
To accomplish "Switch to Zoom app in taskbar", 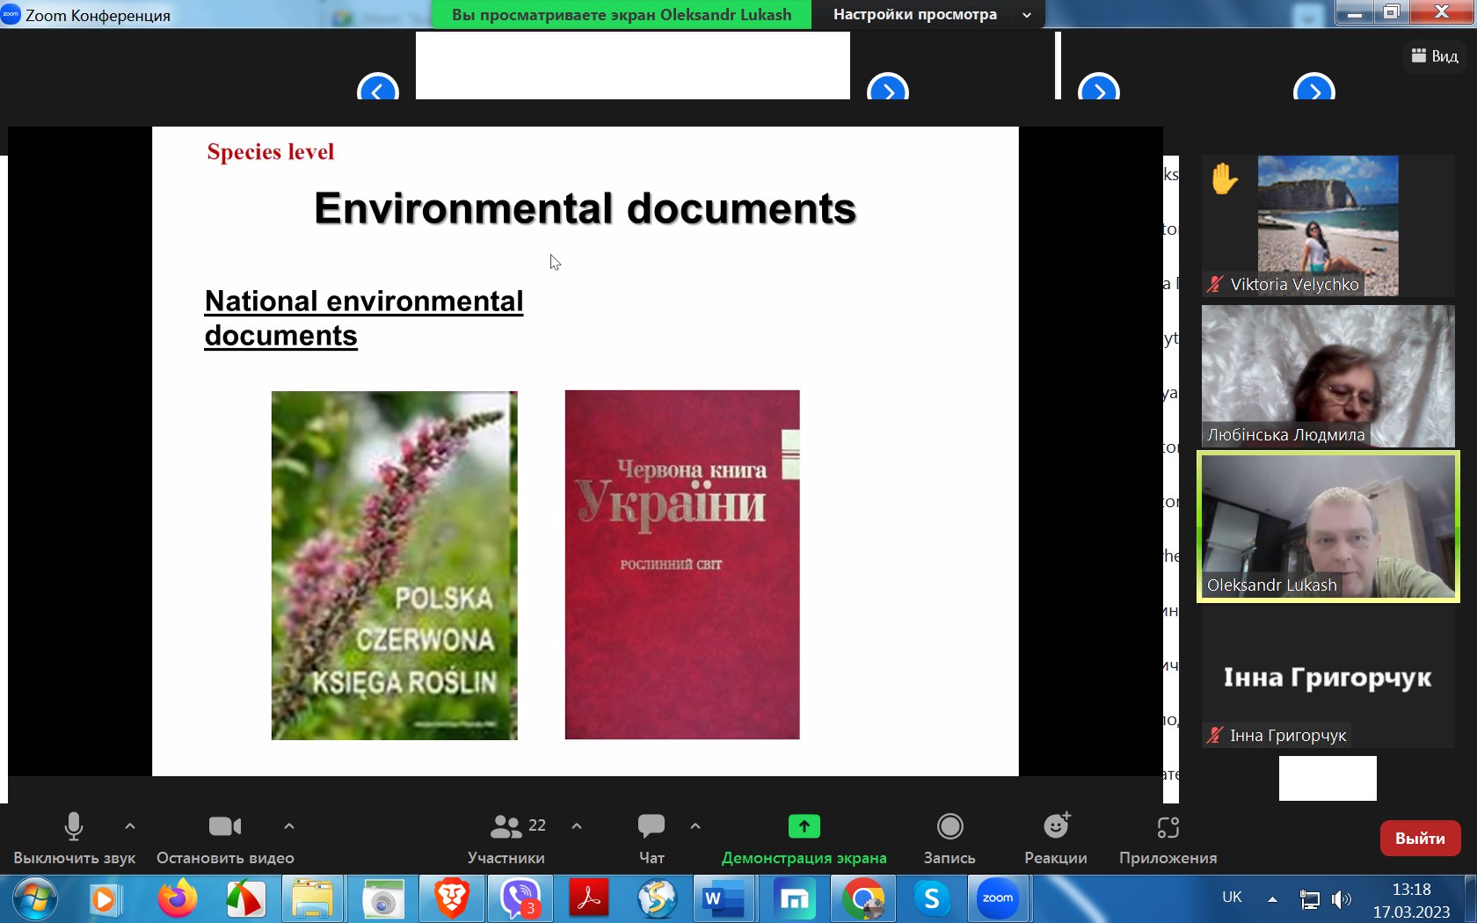I will pyautogui.click(x=998, y=899).
